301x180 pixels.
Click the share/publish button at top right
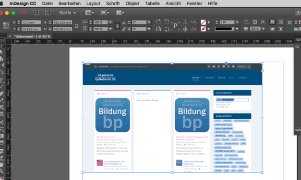click(x=298, y=13)
